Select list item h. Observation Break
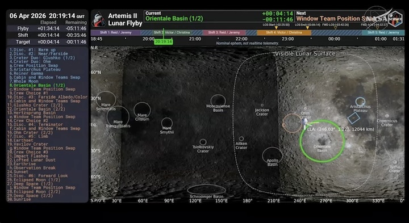The height and width of the screenshot is (223, 409). coord(32,168)
